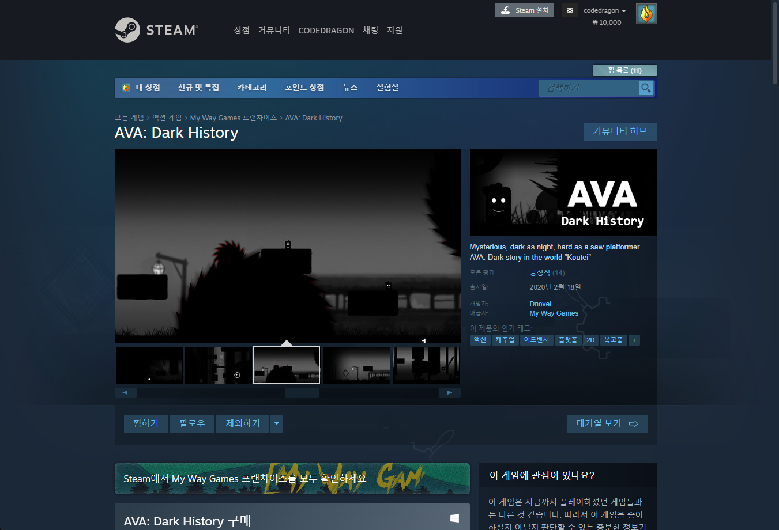Click AVA: Dark History breadcrumb link
The width and height of the screenshot is (779, 530).
click(x=314, y=118)
